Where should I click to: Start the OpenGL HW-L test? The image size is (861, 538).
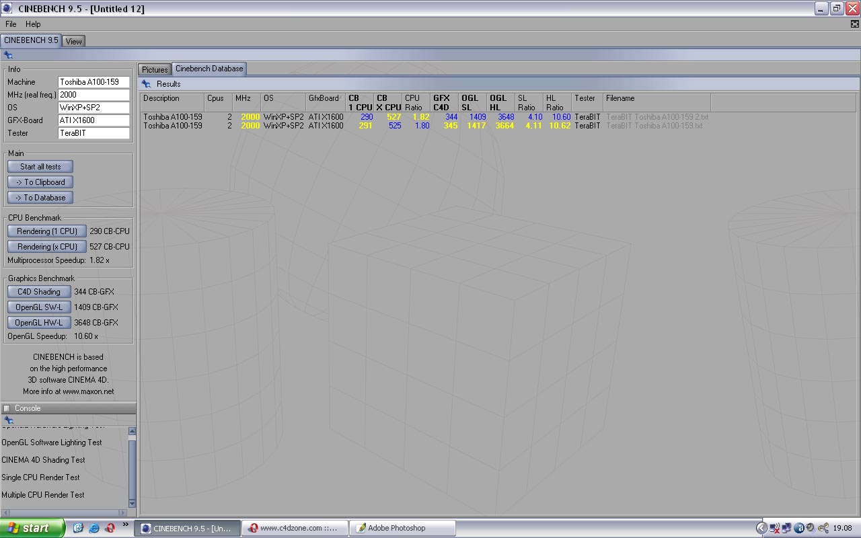(39, 323)
